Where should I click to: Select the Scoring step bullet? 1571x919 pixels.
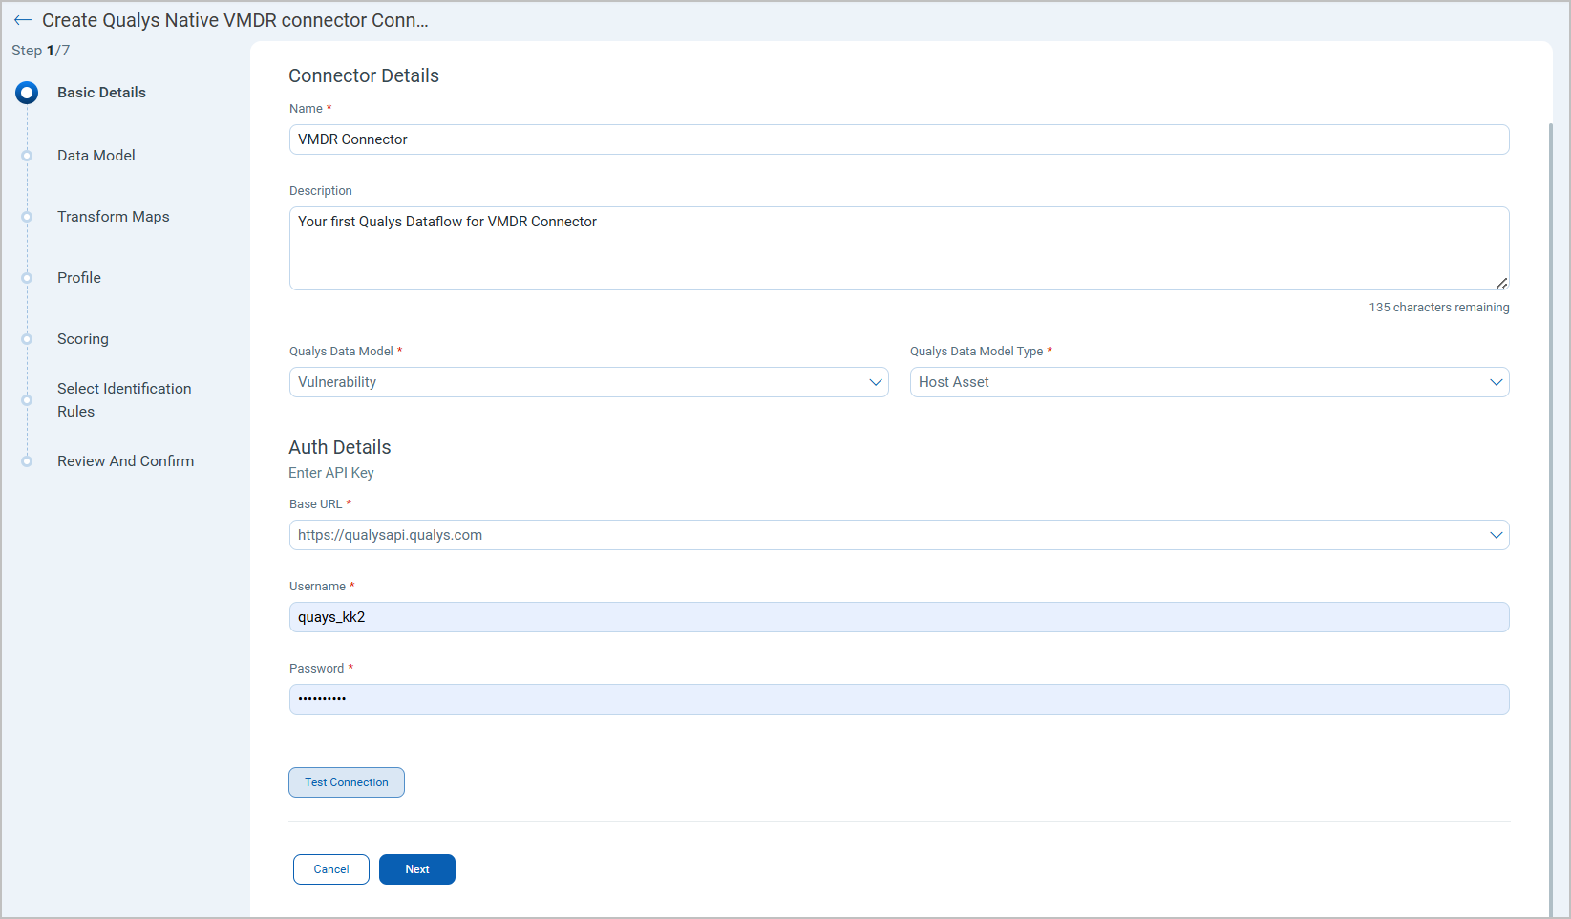pos(27,339)
